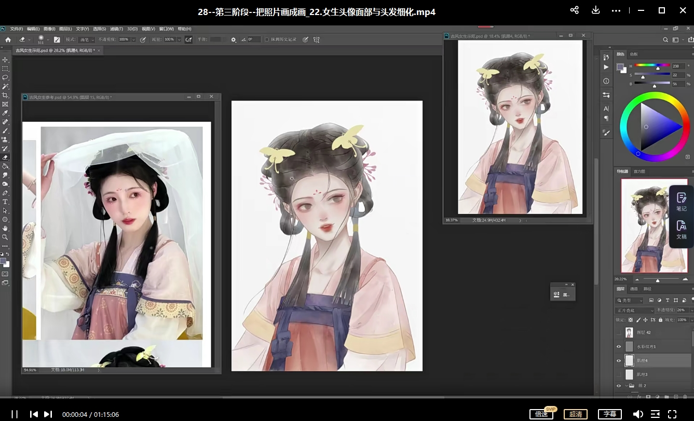The height and width of the screenshot is (421, 694).
Task: Open the blend mode dropdown 正片叠底
Action: pyautogui.click(x=635, y=310)
